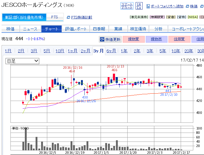Viewport: 204px width, 155px height.
Task: Click the スマートアラート icon button
Action: pos(127,6)
